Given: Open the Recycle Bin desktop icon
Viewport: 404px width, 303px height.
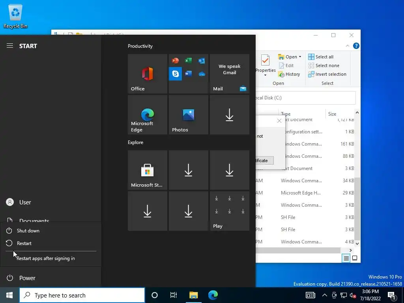Looking at the screenshot, I should (15, 16).
